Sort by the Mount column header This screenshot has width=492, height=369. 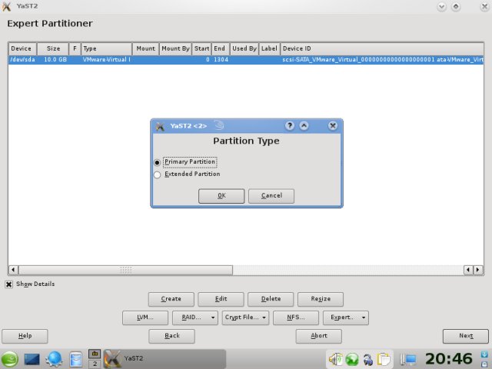pyautogui.click(x=145, y=48)
